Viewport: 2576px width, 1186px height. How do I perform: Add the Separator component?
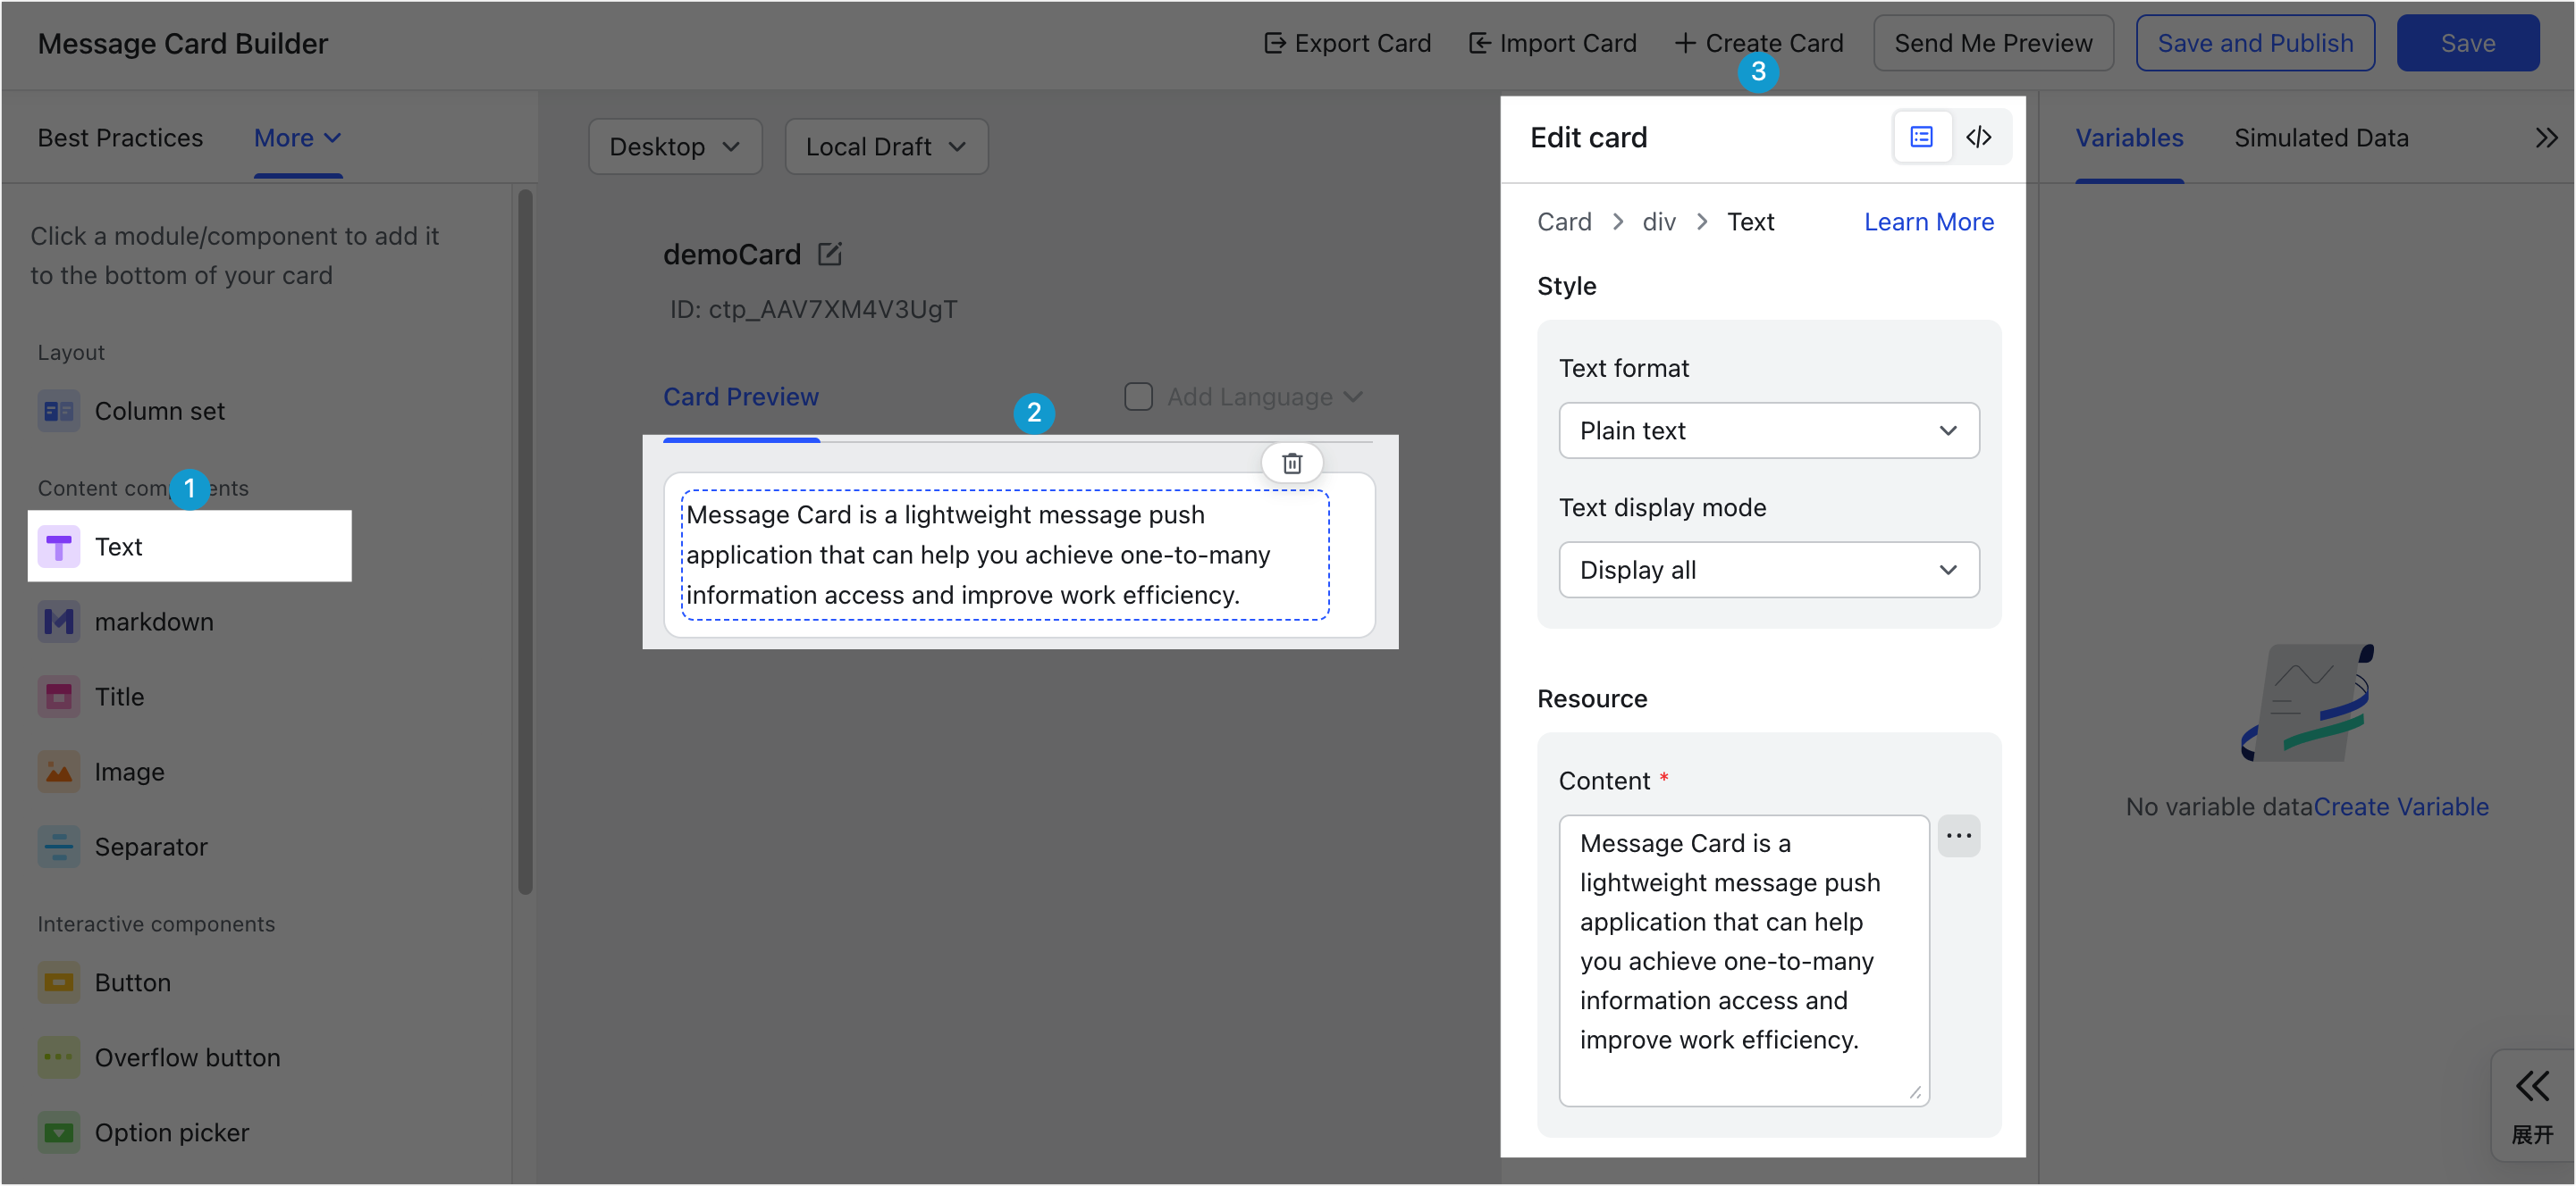123,847
